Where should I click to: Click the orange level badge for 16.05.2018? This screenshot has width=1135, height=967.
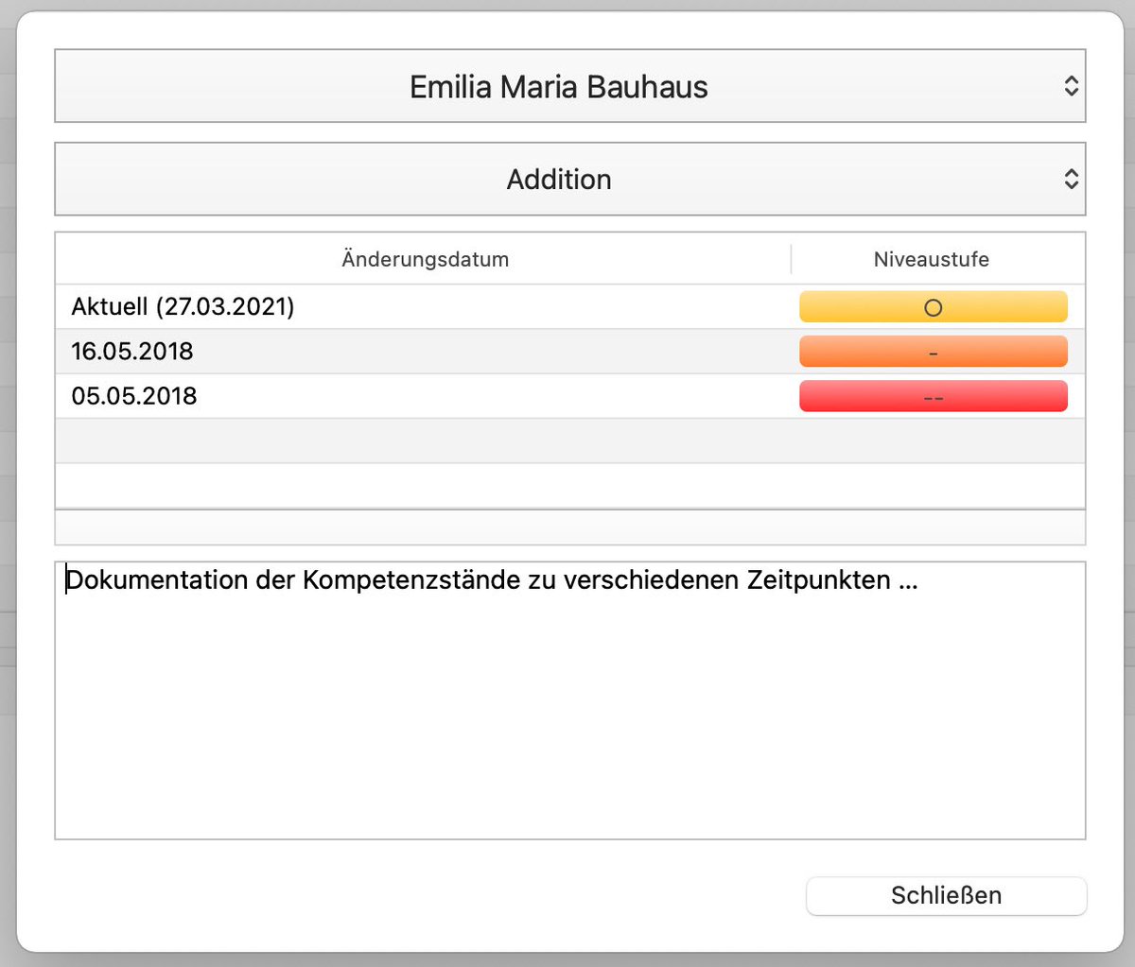click(933, 351)
